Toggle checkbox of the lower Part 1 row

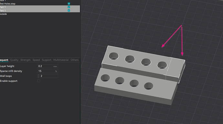pos(69,10)
